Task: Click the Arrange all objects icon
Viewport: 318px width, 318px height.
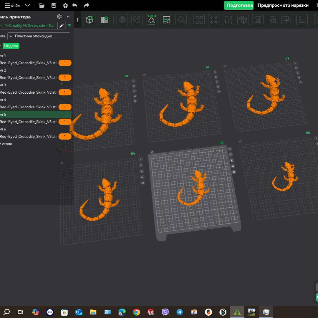Action: [x=199, y=20]
